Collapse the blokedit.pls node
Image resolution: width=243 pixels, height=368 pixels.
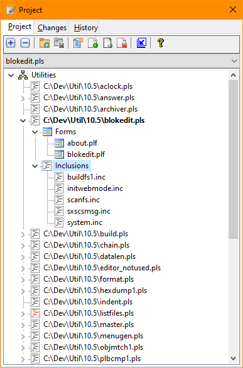click(23, 120)
